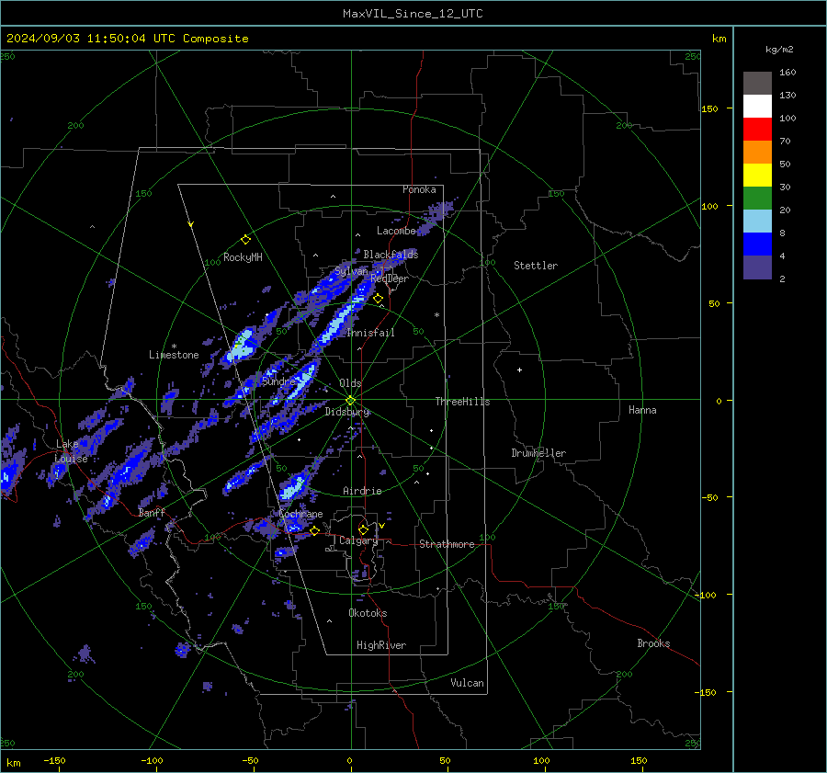827x773 pixels.
Task: Click the yellow diamond marker west of Calgary
Action: tap(314, 530)
